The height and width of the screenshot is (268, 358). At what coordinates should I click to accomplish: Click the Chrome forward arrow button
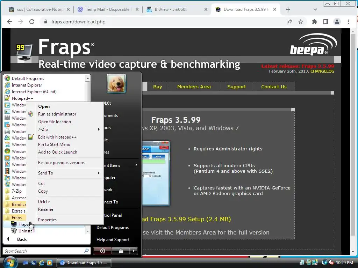21,22
